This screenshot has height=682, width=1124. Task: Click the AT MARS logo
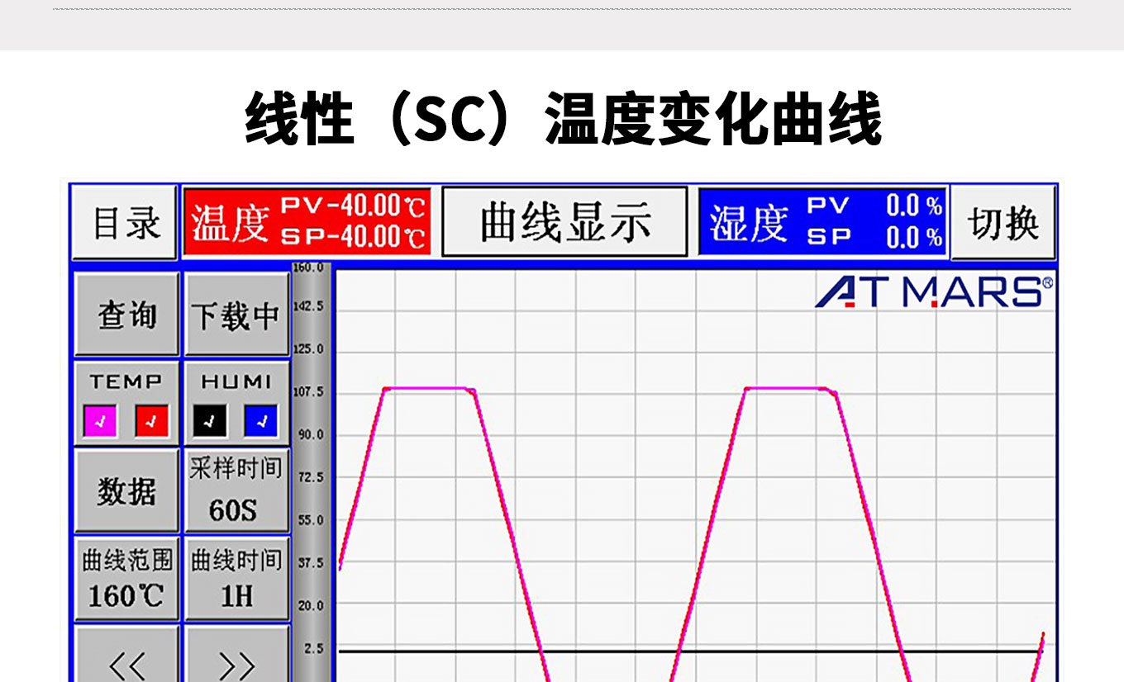pyautogui.click(x=934, y=292)
